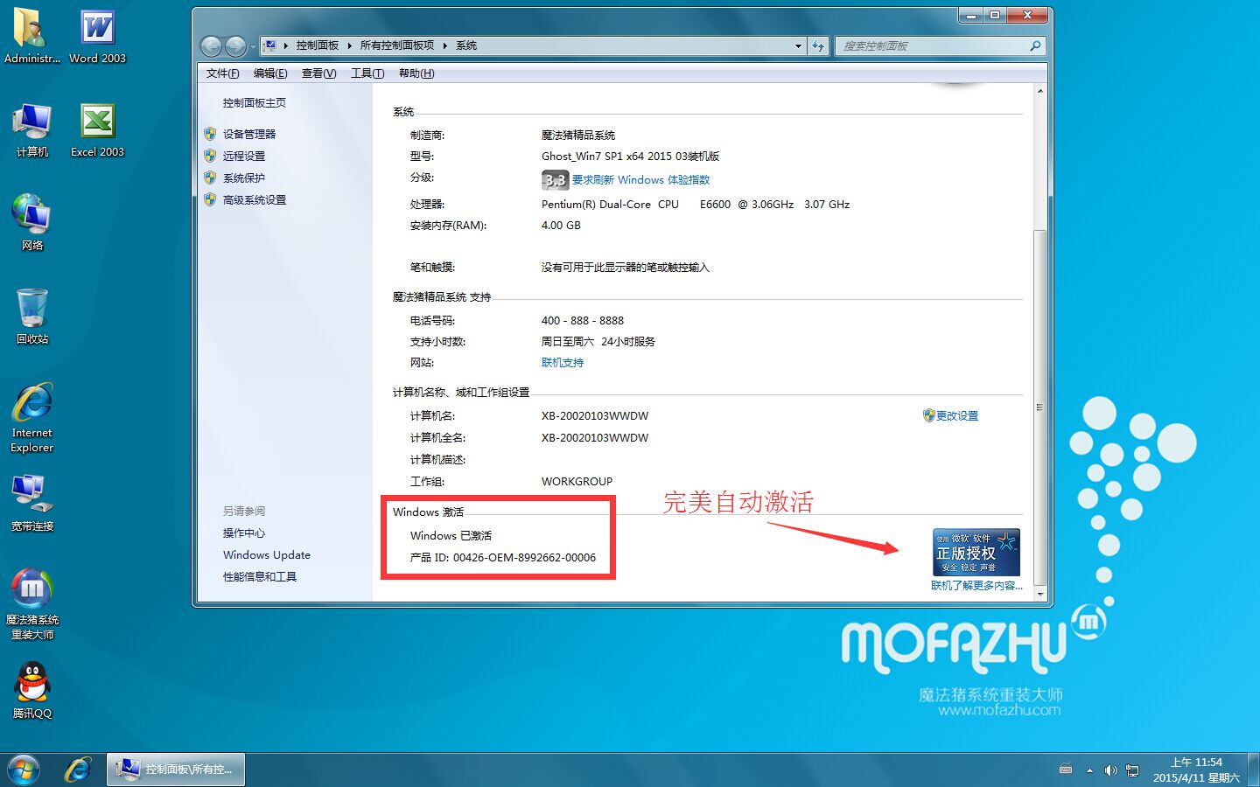Open Windows Update from the sidebar
Screen dimensions: 1260x787
tap(266, 554)
